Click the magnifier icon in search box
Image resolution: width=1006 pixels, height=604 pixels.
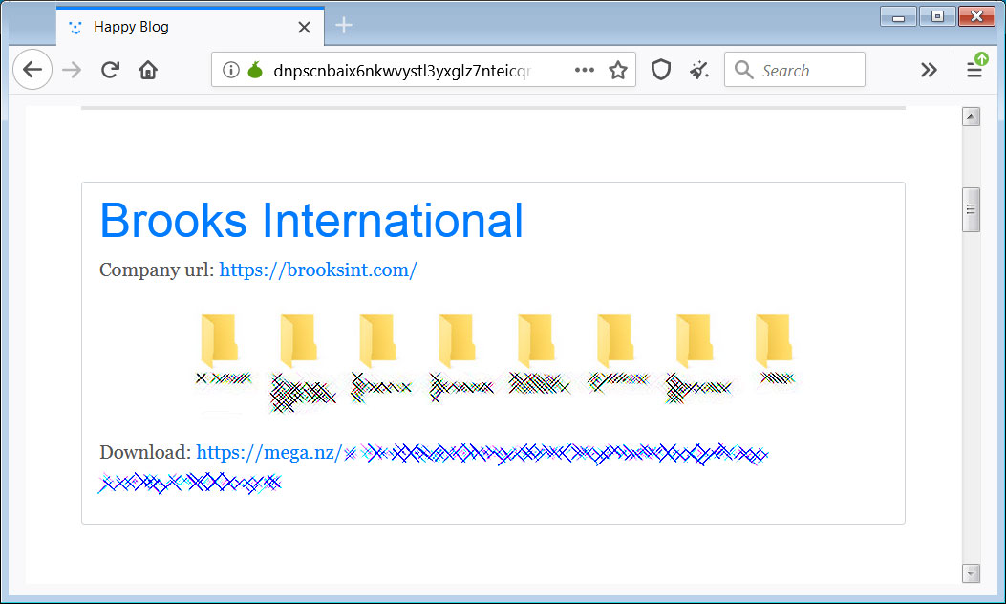pos(743,70)
